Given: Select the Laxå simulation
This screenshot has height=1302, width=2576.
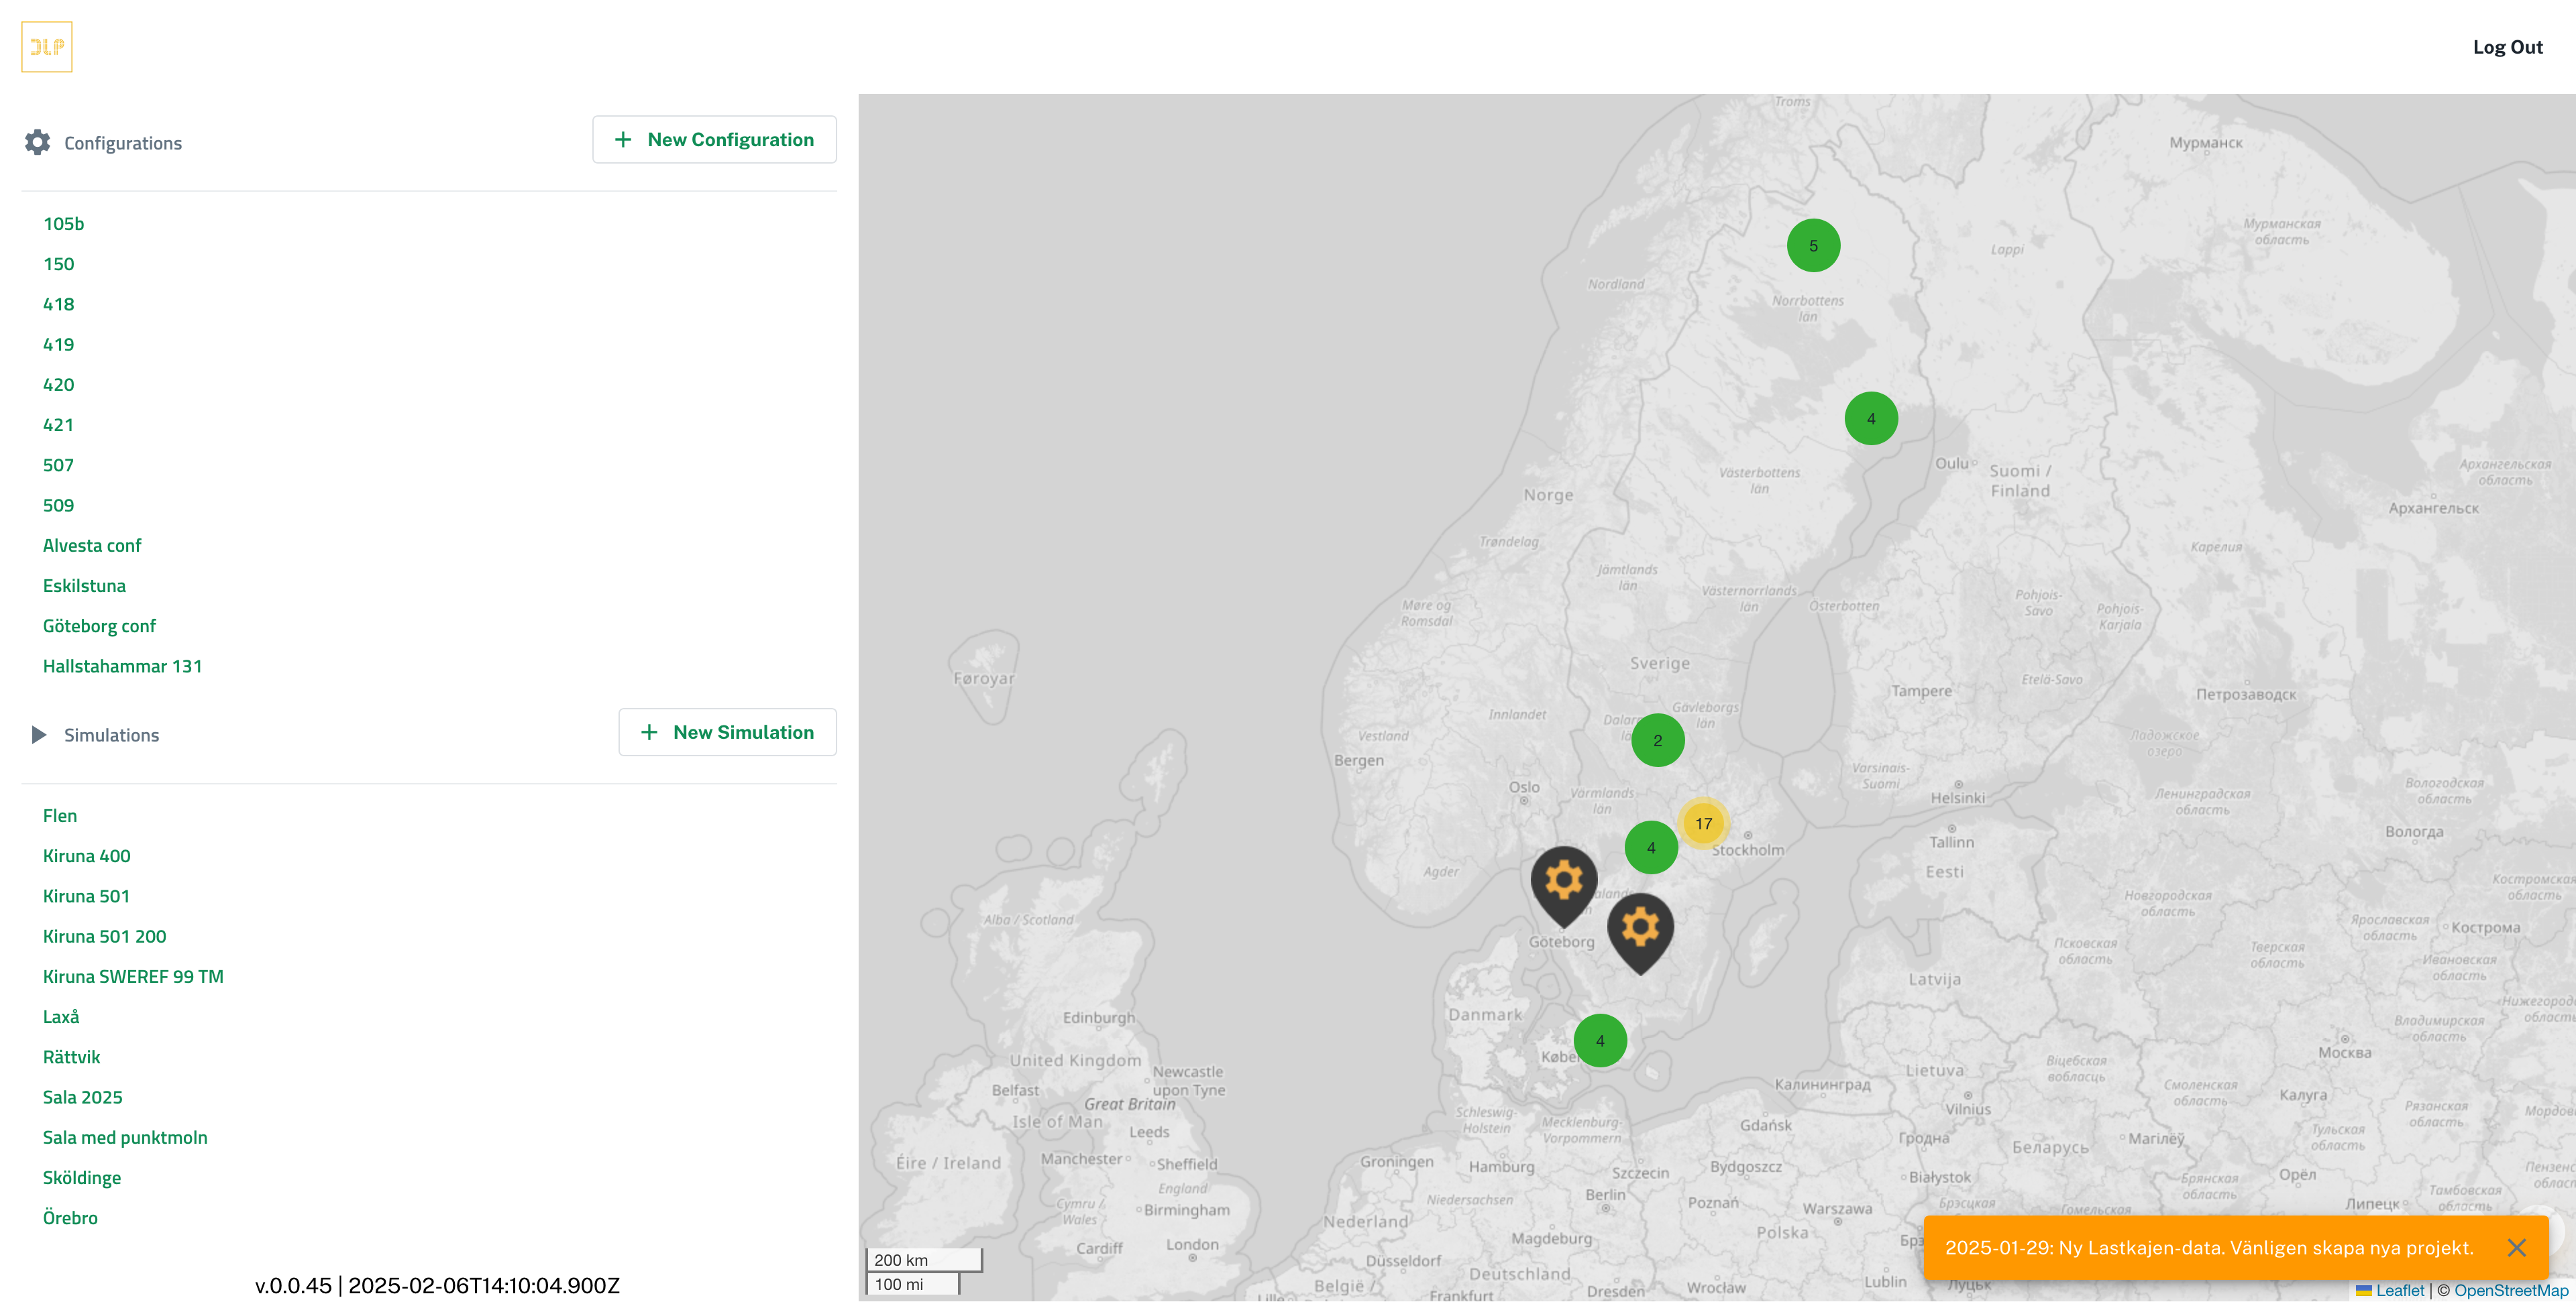Looking at the screenshot, I should [x=61, y=1016].
